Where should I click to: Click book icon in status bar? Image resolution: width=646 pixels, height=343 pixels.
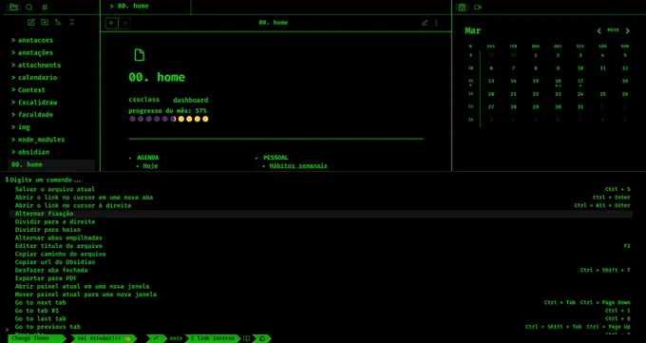coord(246,338)
